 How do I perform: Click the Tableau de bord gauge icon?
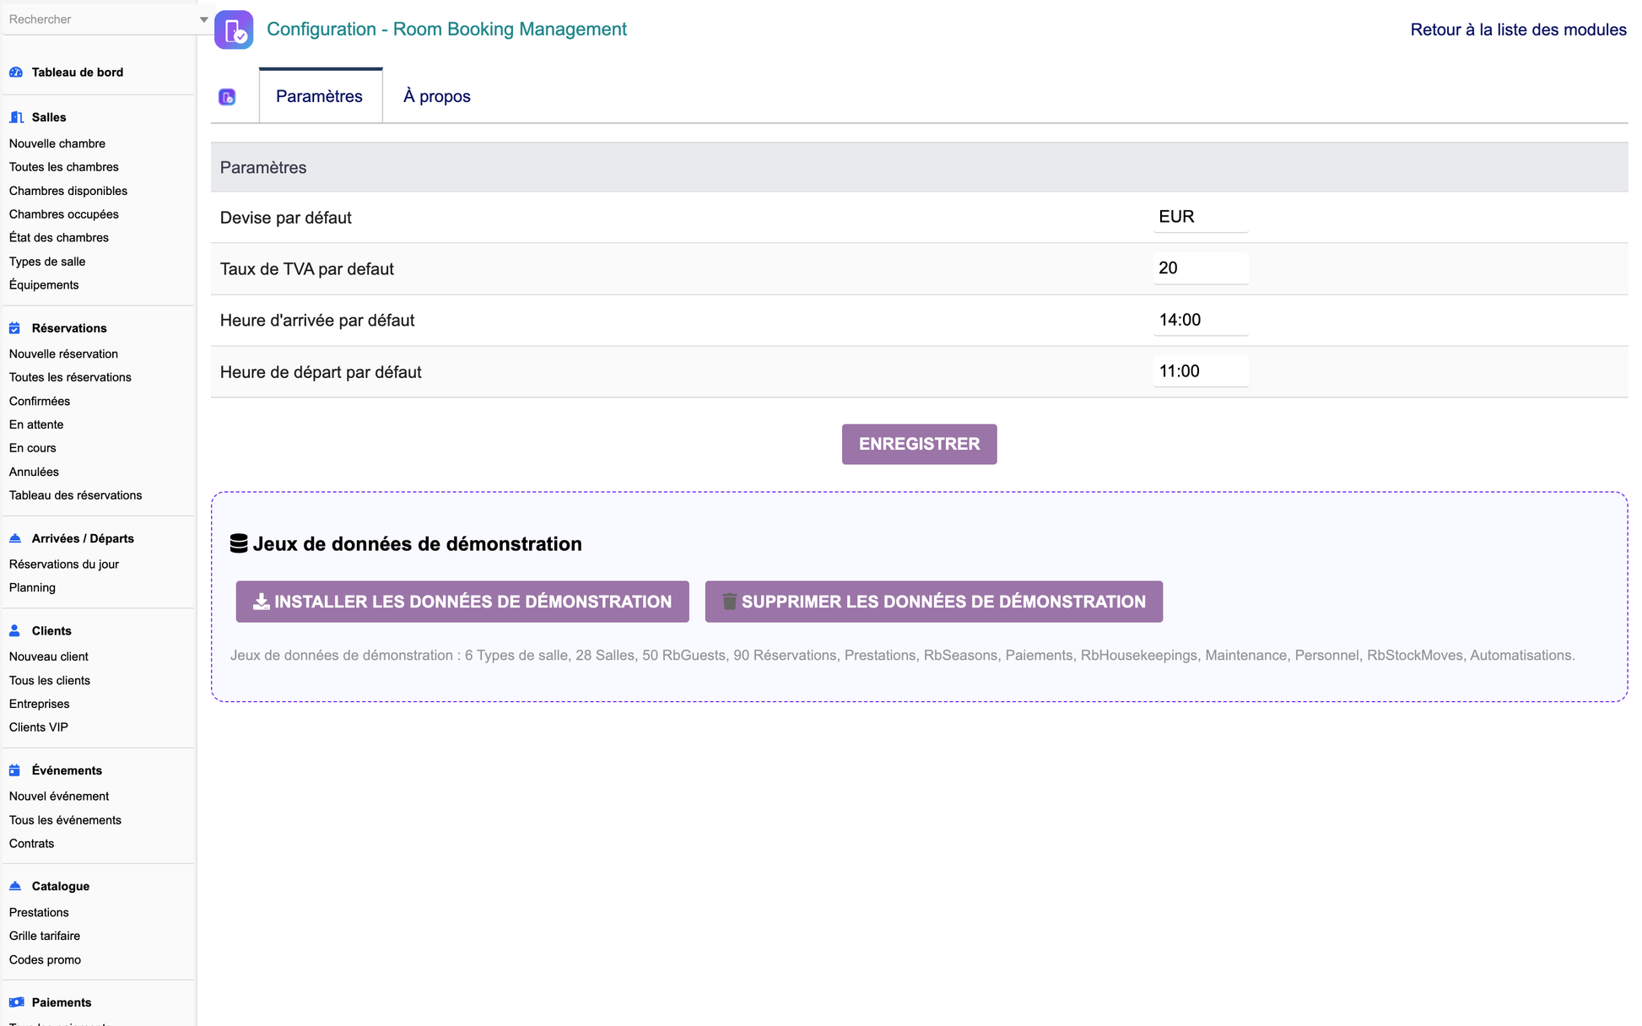[x=16, y=73]
